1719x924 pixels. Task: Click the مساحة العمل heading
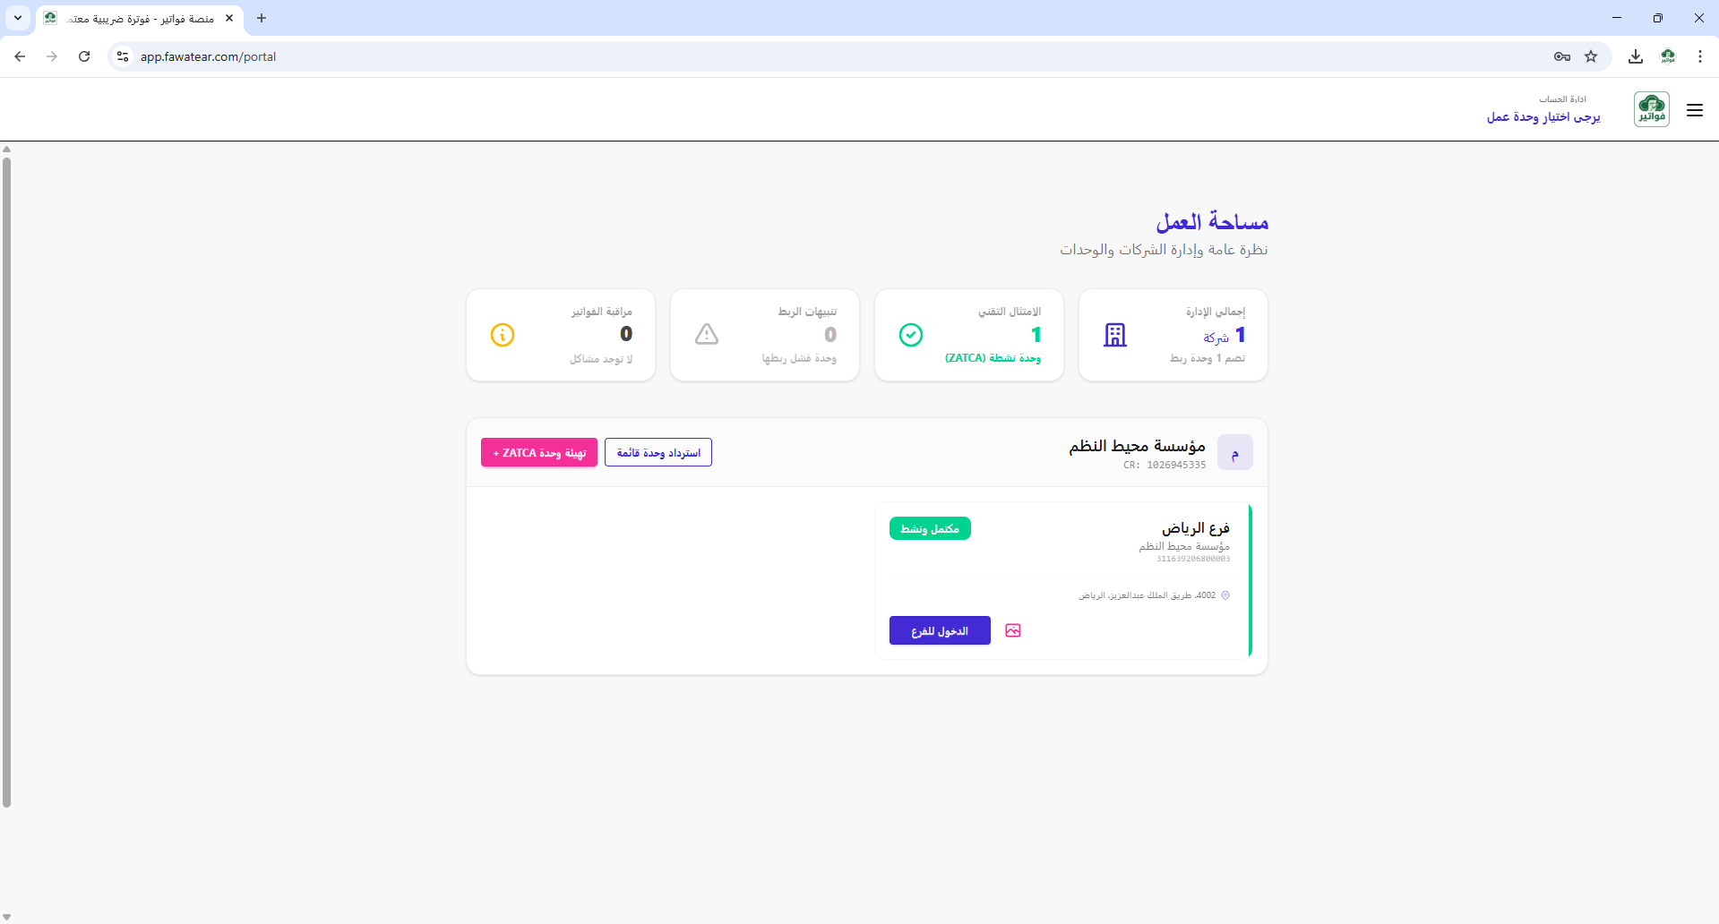click(x=1212, y=221)
